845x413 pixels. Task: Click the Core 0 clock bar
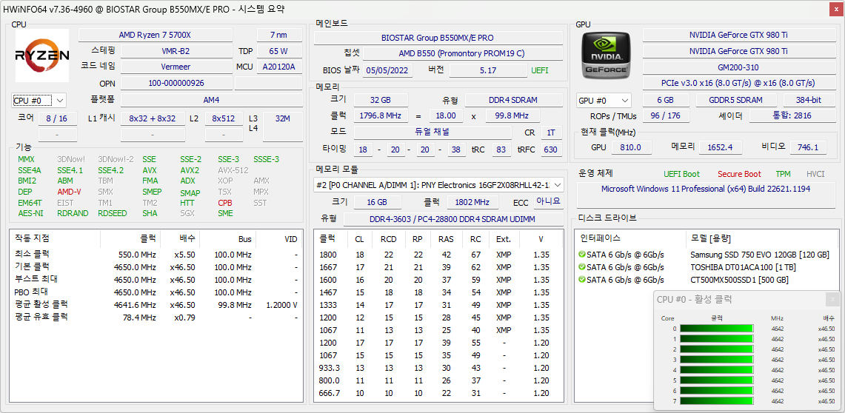tap(717, 329)
